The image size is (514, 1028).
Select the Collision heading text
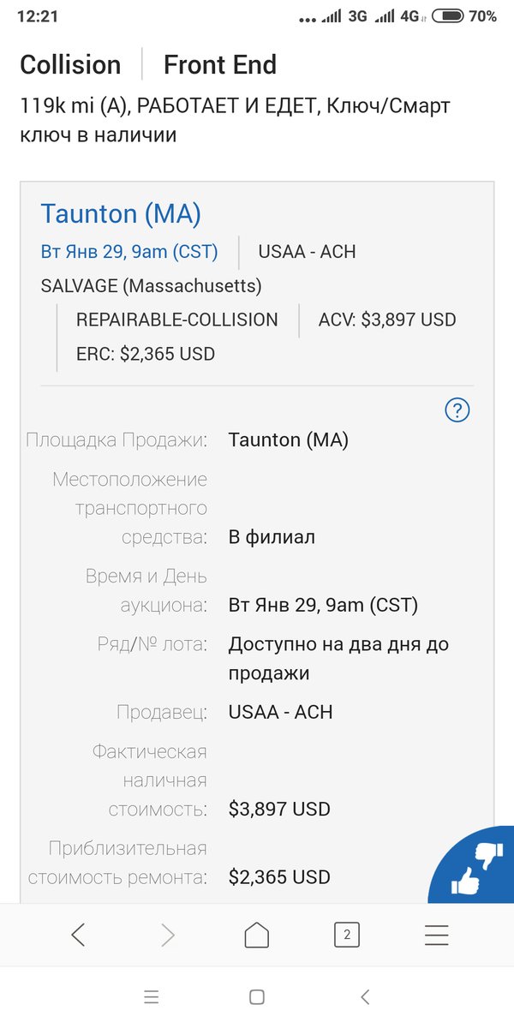tap(70, 65)
